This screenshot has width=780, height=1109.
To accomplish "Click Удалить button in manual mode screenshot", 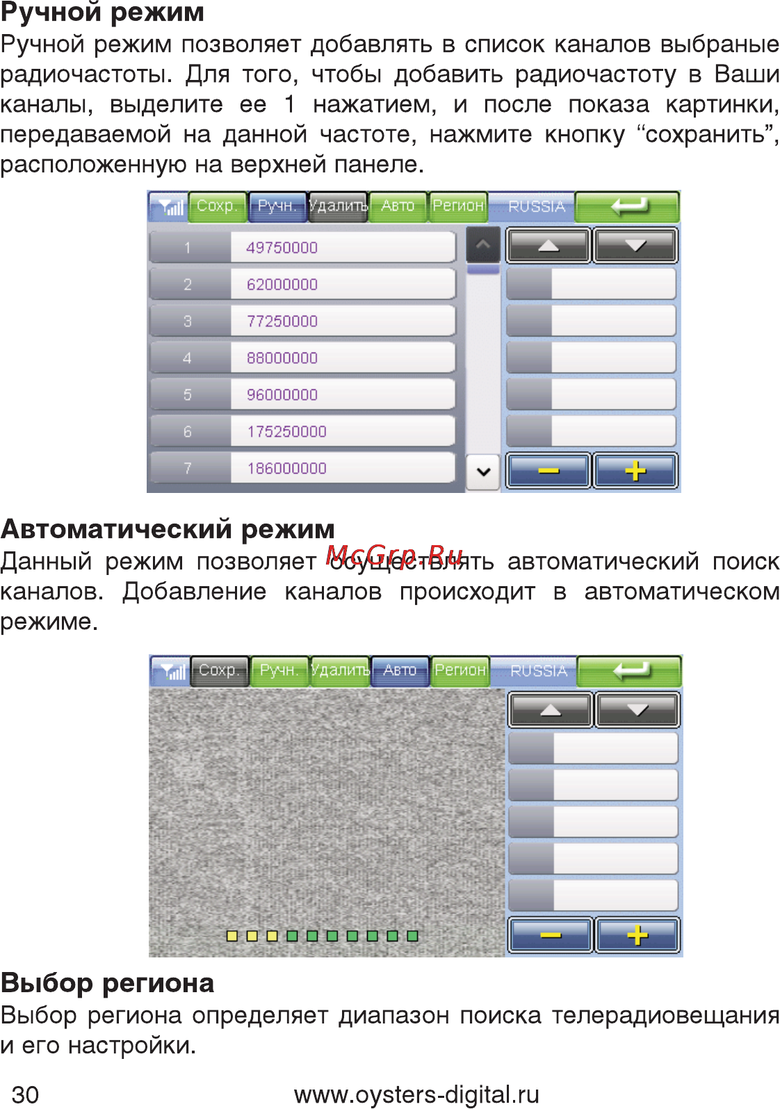I will coord(338,207).
